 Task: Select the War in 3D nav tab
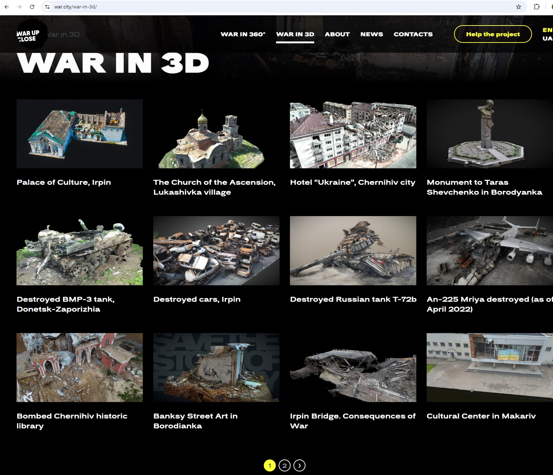295,34
